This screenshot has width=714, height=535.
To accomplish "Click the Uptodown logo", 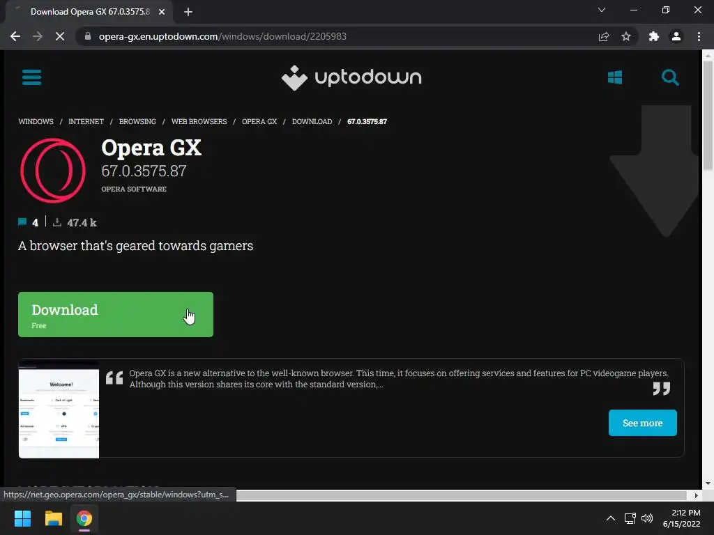I will 351,78.
